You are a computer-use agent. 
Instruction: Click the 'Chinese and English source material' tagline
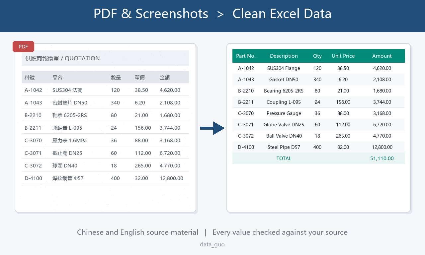click(138, 232)
